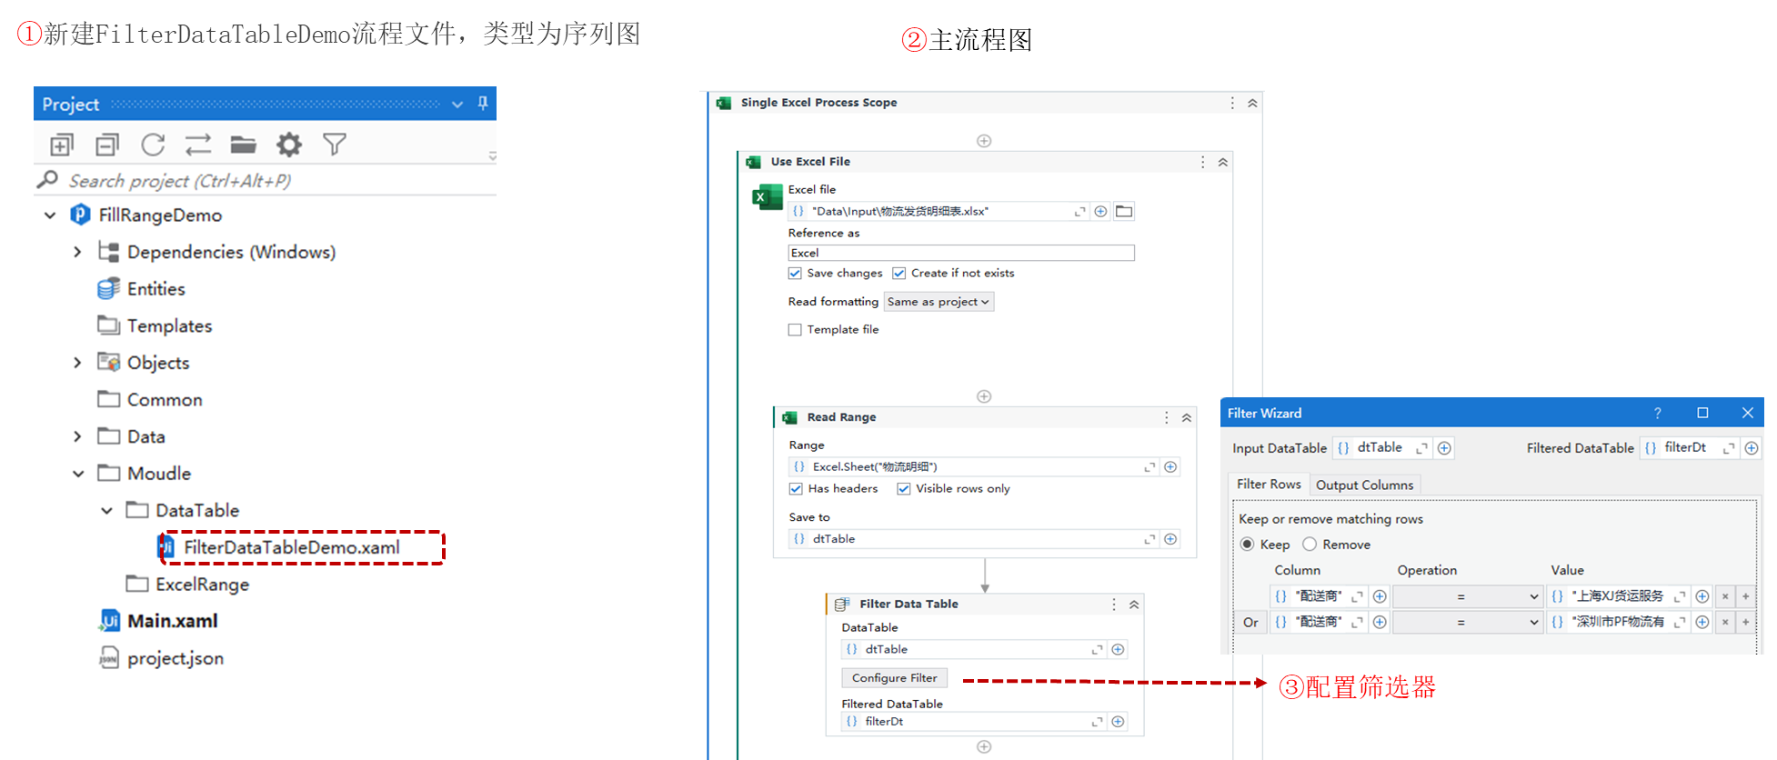Click plus icon beside Filtered DataTable filterDt in activity
The height and width of the screenshot is (760, 1777).
point(1118,722)
